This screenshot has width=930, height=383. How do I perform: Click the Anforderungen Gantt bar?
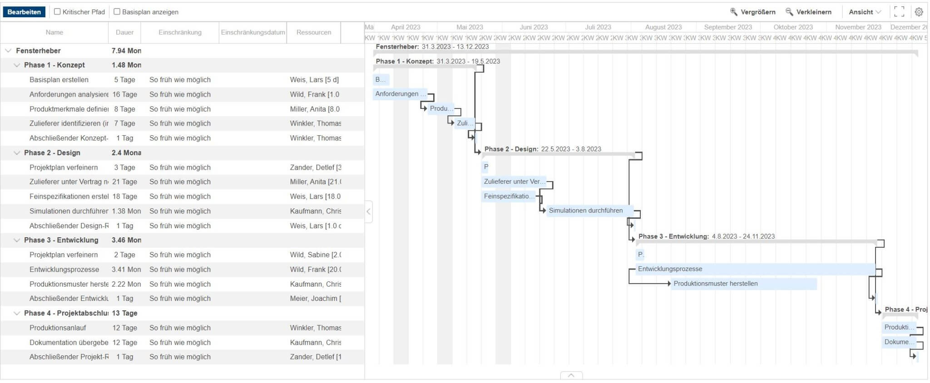[400, 94]
